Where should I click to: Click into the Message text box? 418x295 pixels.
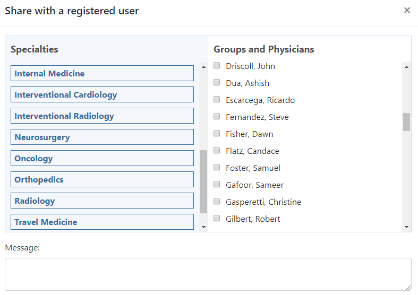click(x=208, y=274)
